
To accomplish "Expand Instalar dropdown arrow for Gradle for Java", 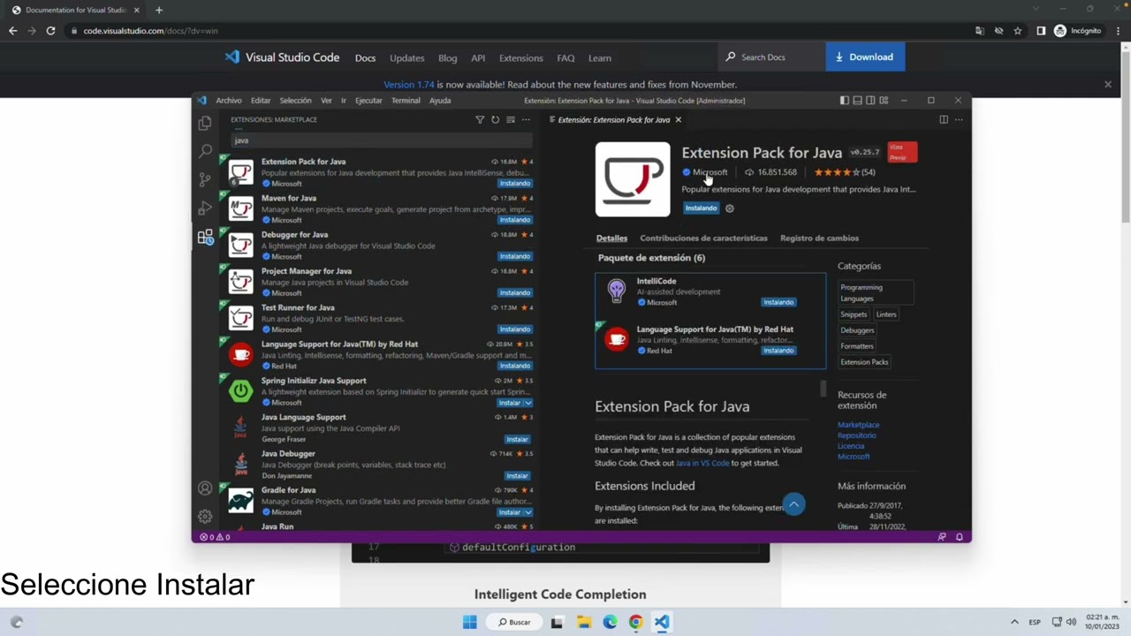I will point(528,512).
